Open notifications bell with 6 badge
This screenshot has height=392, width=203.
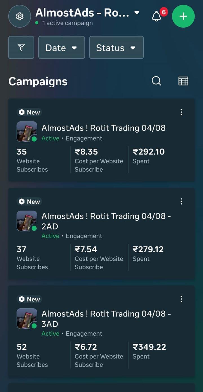pyautogui.click(x=156, y=16)
